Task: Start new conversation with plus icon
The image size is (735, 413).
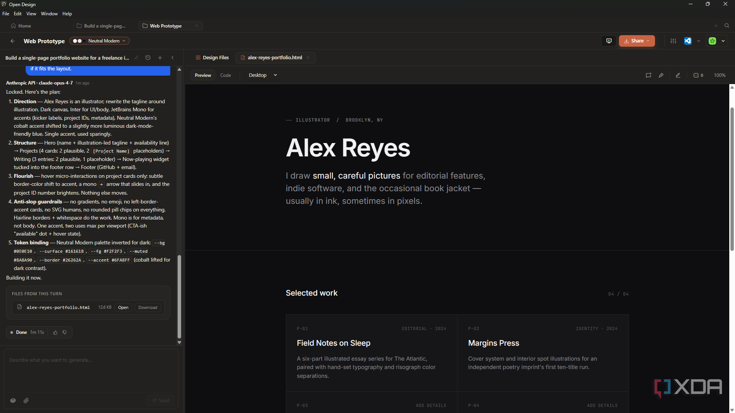Action: click(160, 58)
